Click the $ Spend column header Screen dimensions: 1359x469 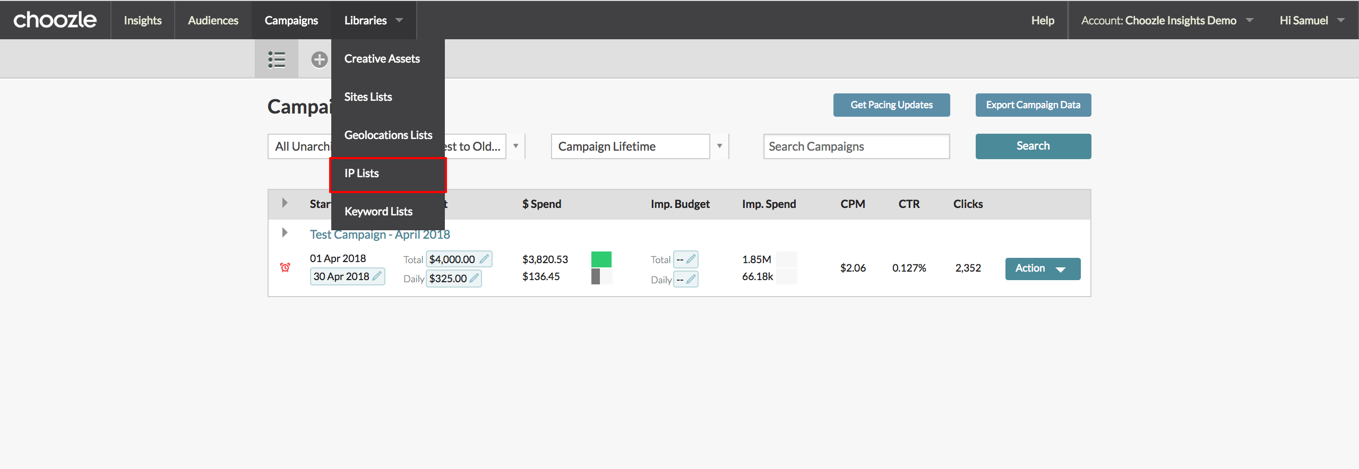pyautogui.click(x=541, y=204)
